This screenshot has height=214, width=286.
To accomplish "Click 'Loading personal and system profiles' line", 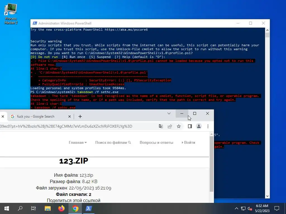I will tap(78, 88).
